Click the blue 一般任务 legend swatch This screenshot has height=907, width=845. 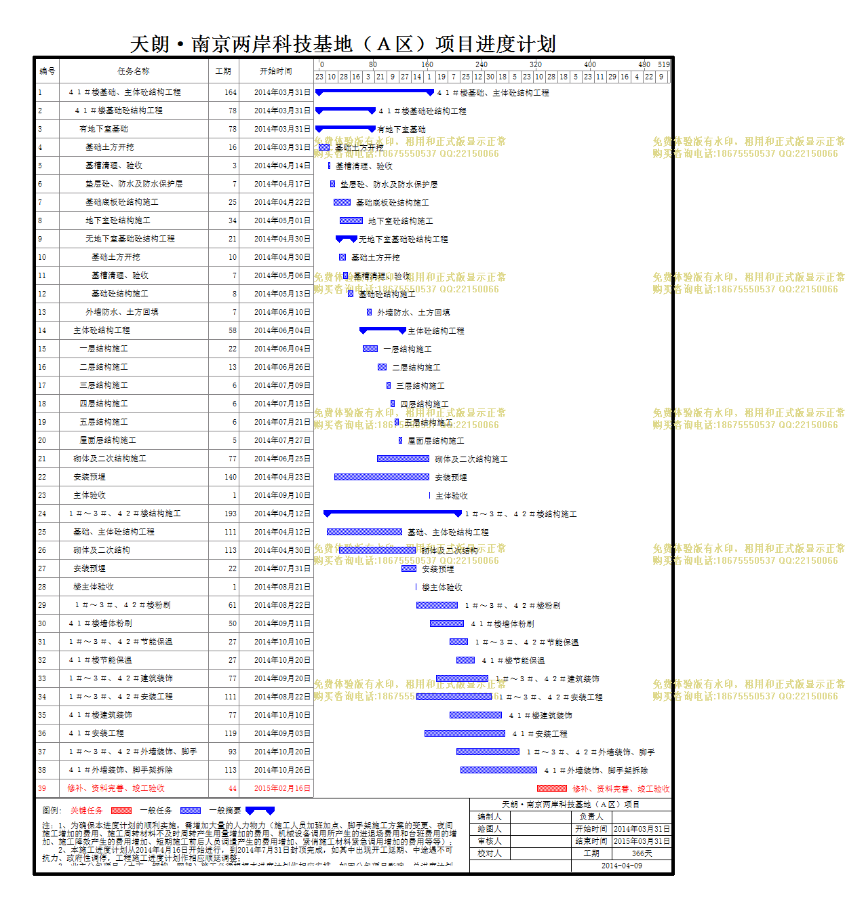(x=191, y=811)
